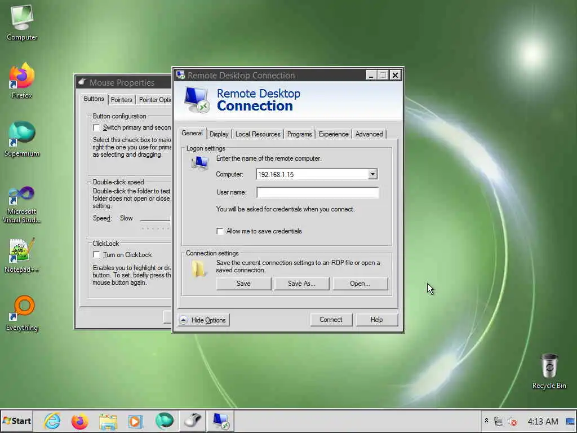Close the Remote Desktop Connection window

[395, 75]
